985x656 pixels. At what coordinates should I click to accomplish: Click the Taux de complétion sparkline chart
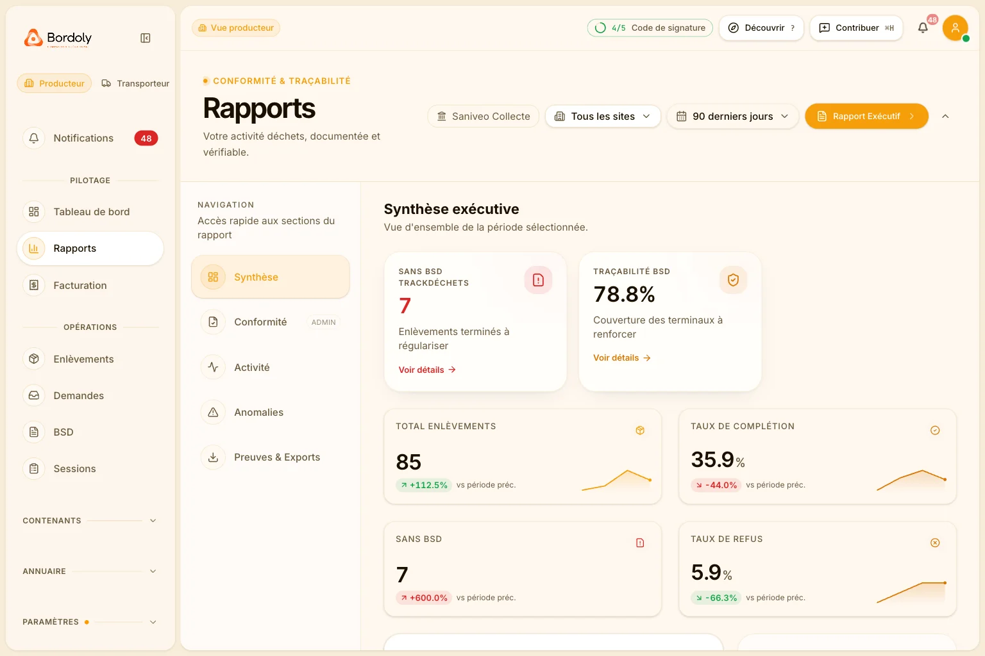coord(911,480)
